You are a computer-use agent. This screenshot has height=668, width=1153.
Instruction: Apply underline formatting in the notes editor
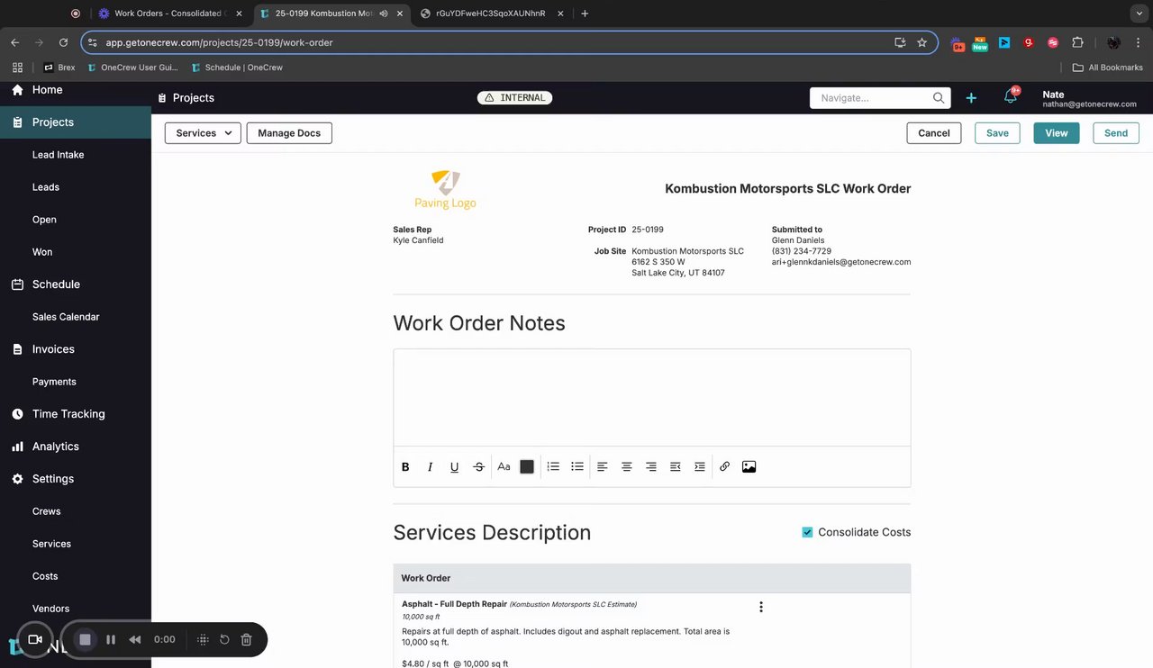[x=454, y=466]
